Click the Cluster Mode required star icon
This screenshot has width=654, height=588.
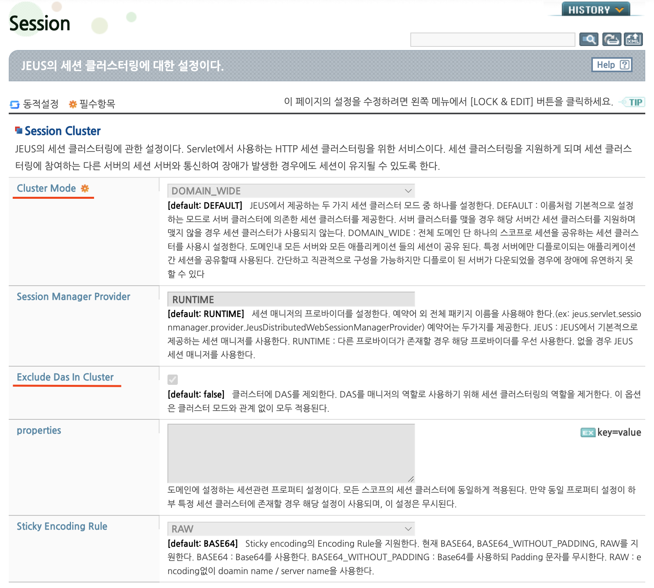point(85,188)
